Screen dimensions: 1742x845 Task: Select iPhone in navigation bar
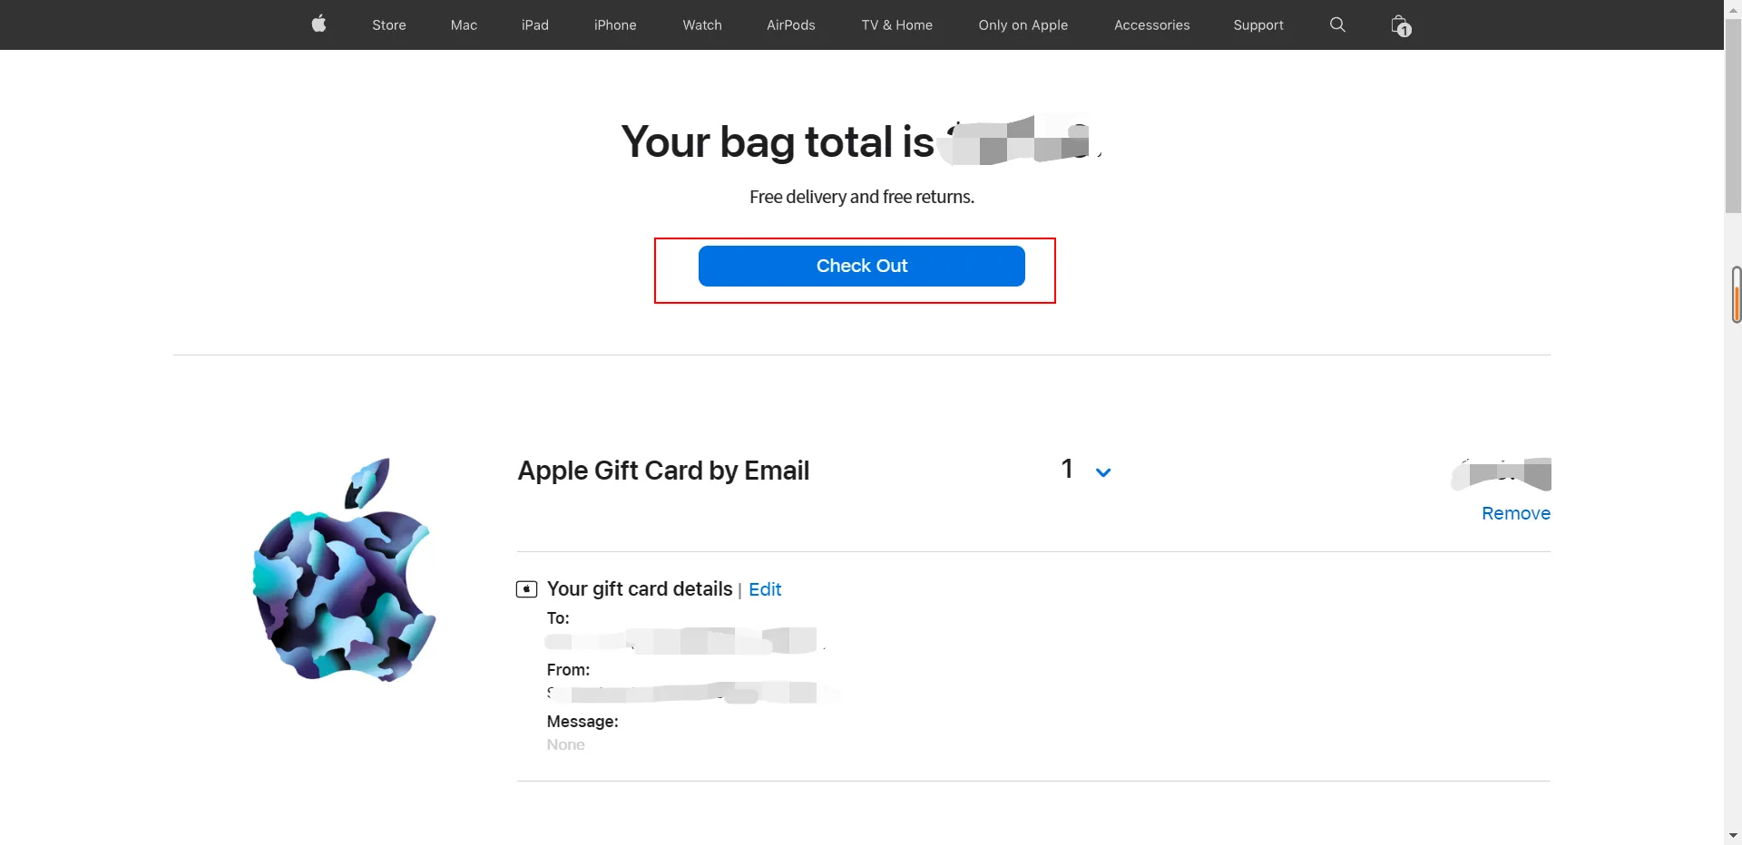pyautogui.click(x=615, y=25)
